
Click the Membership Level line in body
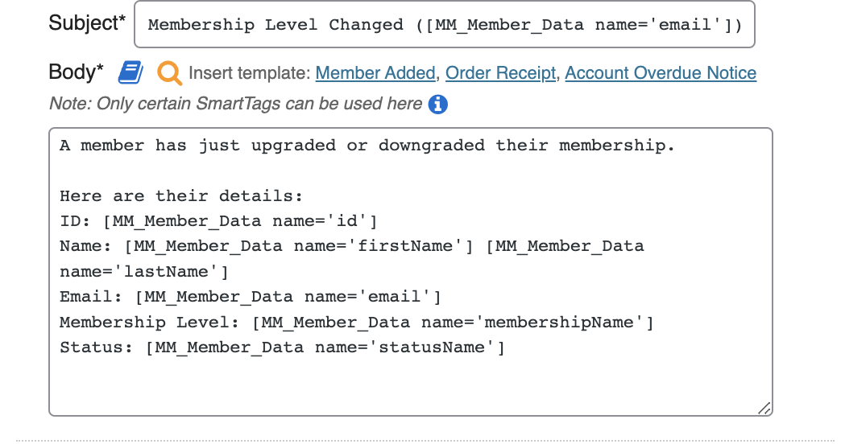coord(356,323)
